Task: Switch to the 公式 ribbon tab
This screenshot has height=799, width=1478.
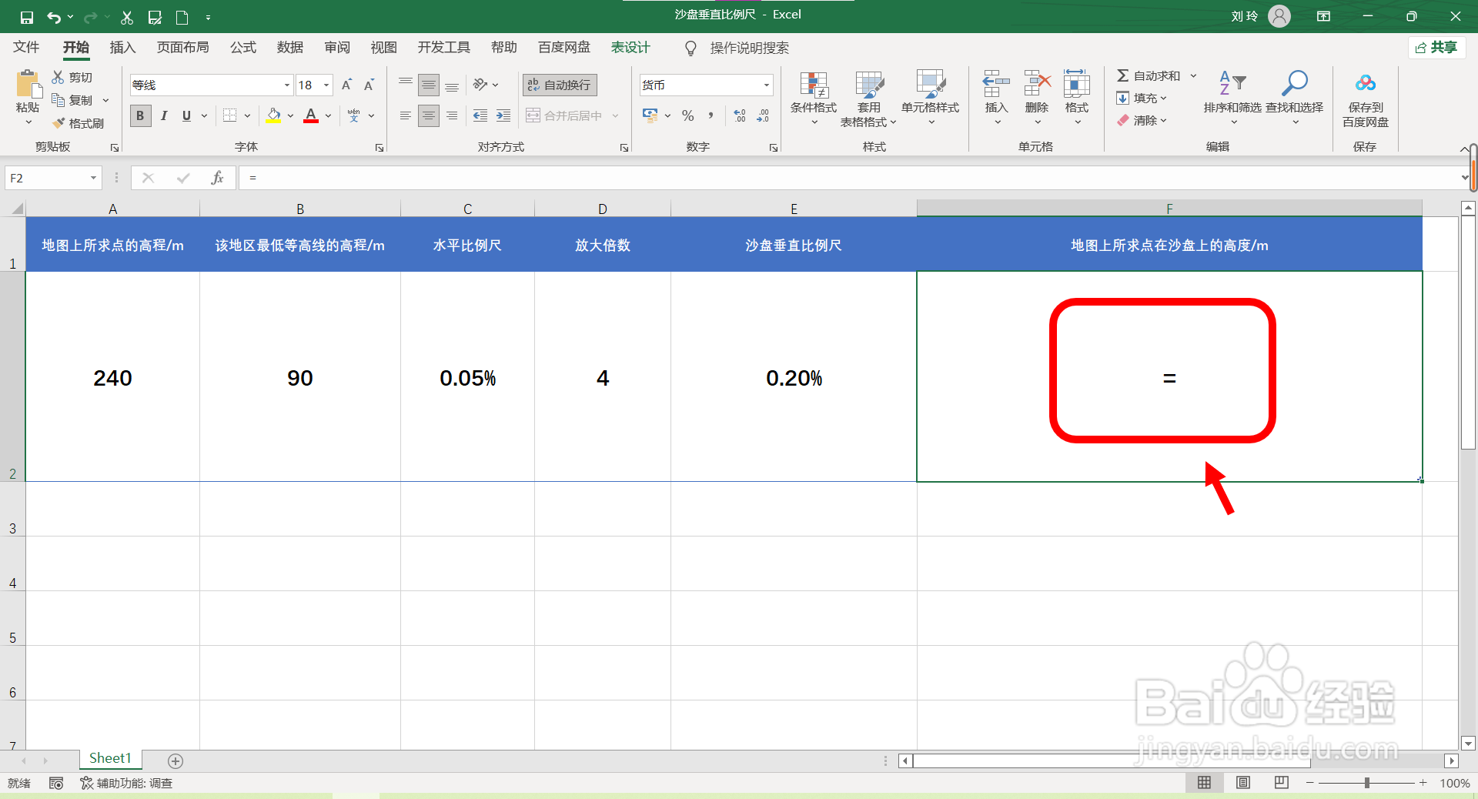Action: pos(242,47)
